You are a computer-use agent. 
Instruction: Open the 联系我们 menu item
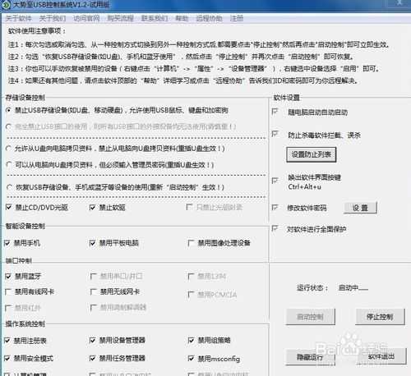coord(155,18)
